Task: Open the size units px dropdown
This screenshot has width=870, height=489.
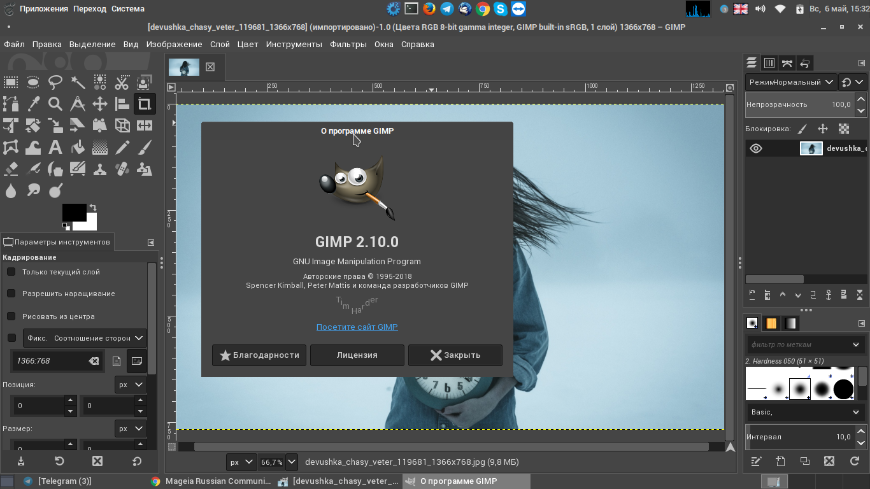Action: coord(131,429)
